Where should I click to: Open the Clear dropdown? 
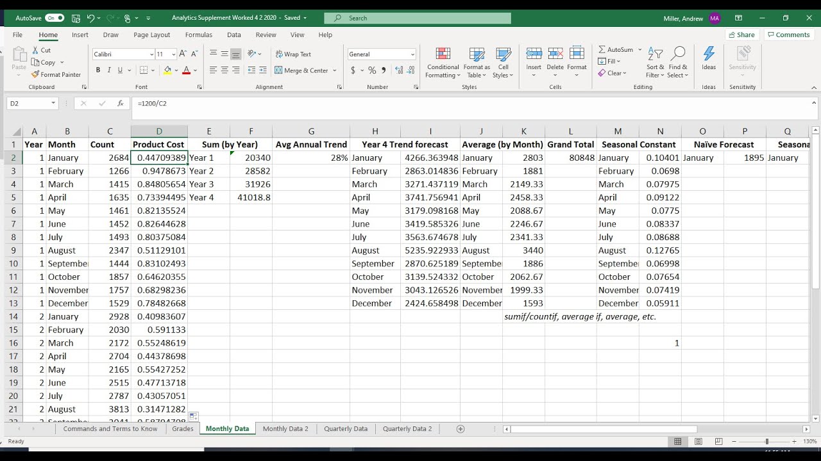613,73
